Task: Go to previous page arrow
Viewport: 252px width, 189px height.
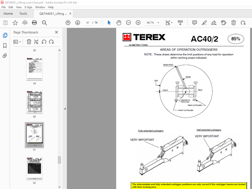Action: pyautogui.click(x=68, y=23)
